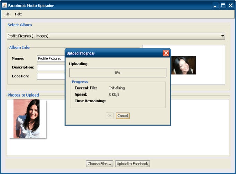Minimize the Facebook Photo Uploader window
The image size is (236, 174).
tap(215, 6)
